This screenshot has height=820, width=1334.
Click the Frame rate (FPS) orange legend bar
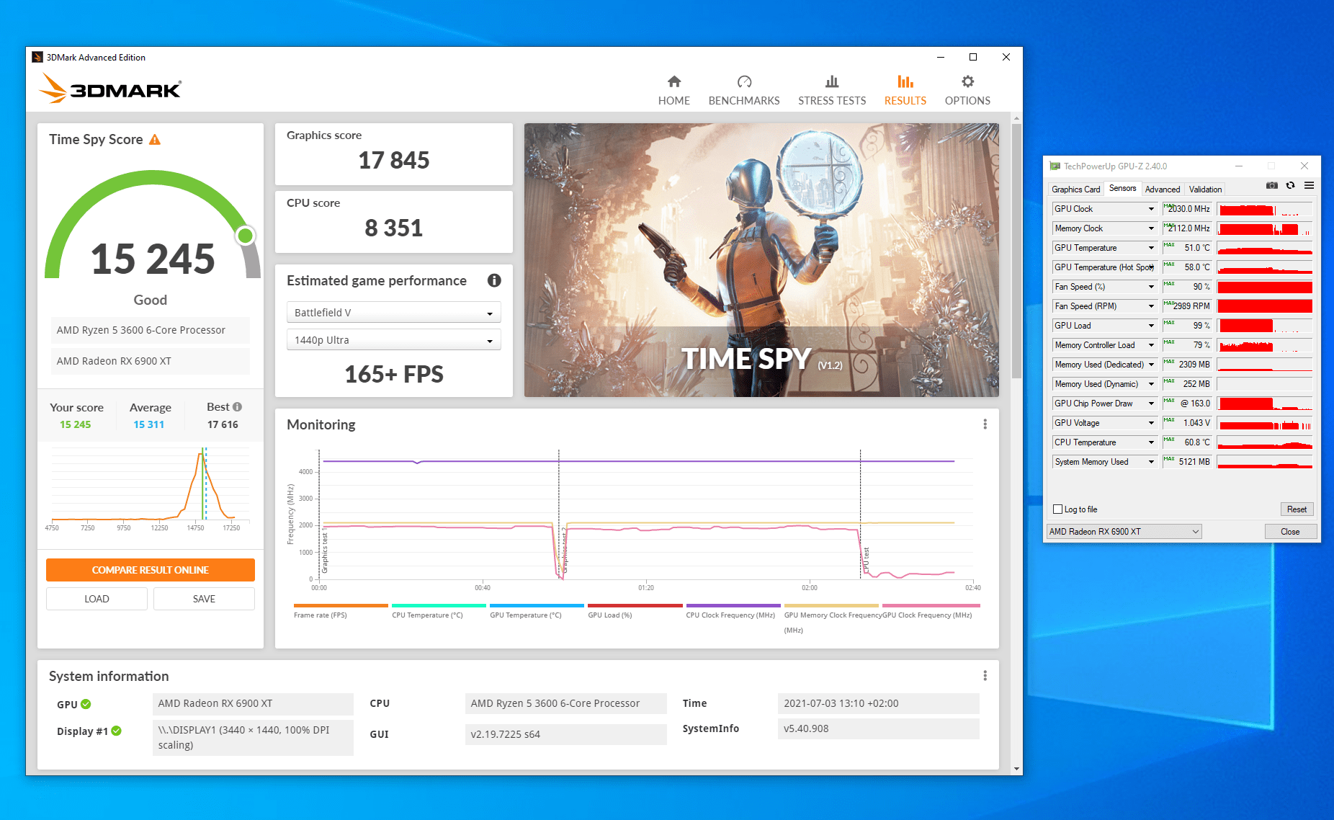pyautogui.click(x=341, y=606)
